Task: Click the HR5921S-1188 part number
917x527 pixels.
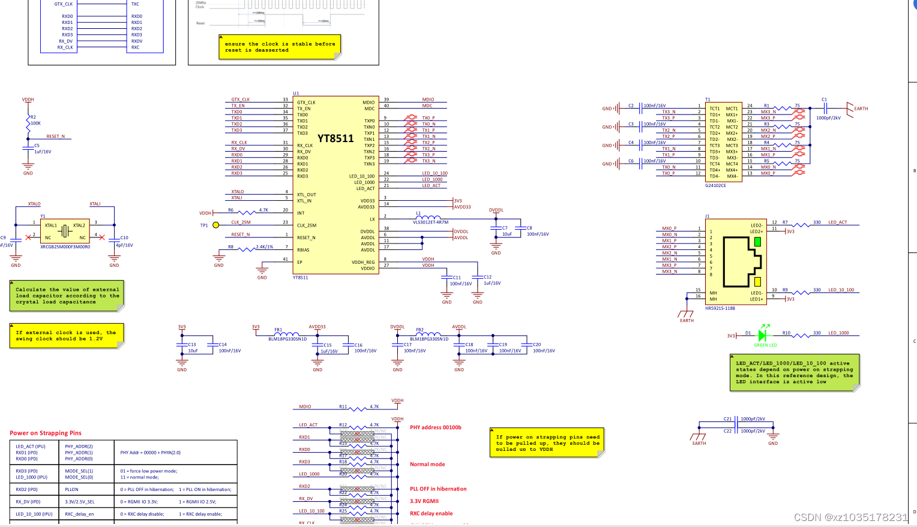Action: 720,308
